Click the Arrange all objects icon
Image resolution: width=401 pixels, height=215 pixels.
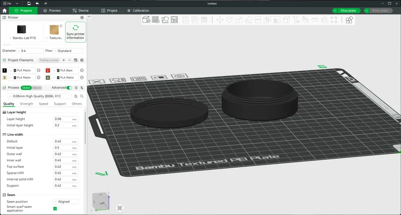click(x=174, y=20)
